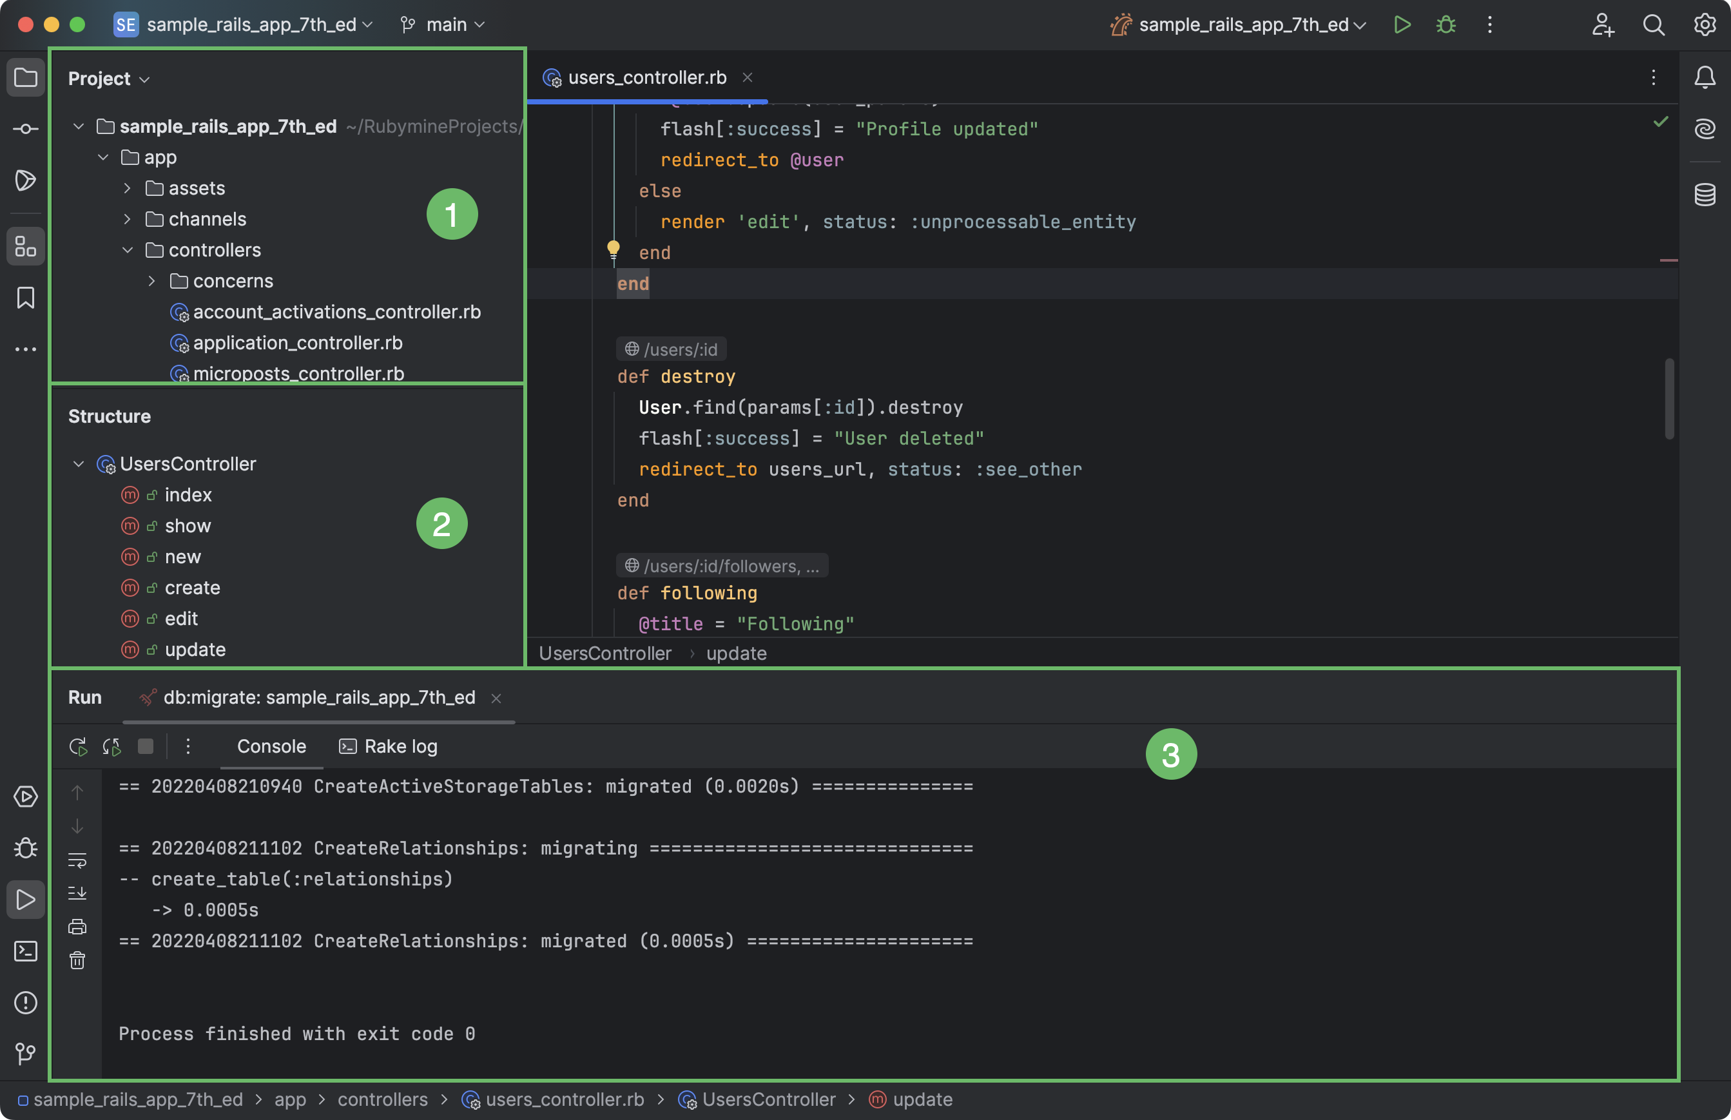Switch to the Console tab
The image size is (1731, 1120).
click(271, 746)
